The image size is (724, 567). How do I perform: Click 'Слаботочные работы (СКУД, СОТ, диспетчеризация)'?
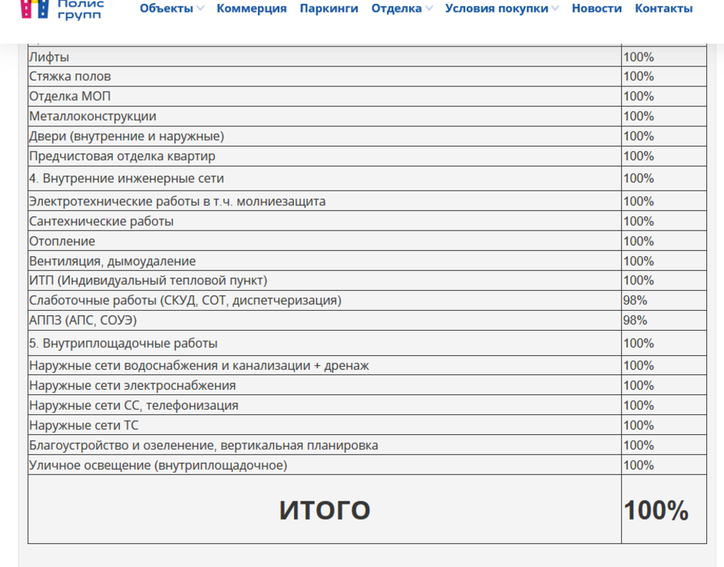click(x=185, y=300)
